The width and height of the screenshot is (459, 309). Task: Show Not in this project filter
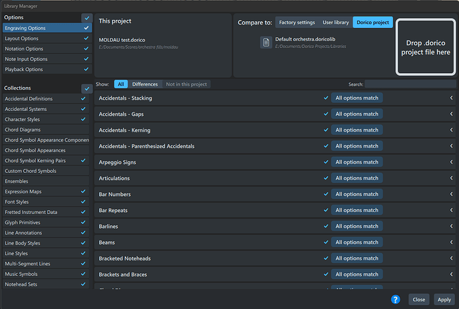point(186,84)
